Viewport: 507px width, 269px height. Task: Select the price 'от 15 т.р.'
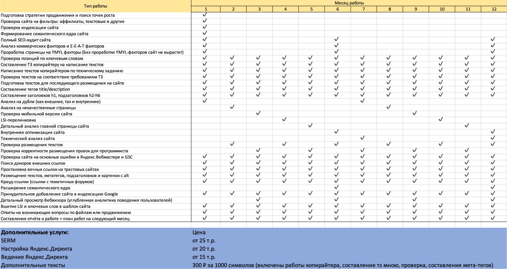coord(204,257)
